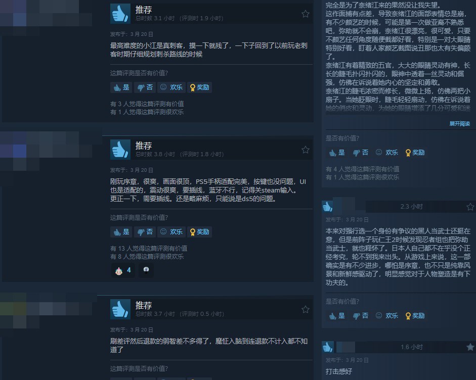Vote 是 on the PS5 controller review
The height and width of the screenshot is (380, 476).
click(x=121, y=232)
